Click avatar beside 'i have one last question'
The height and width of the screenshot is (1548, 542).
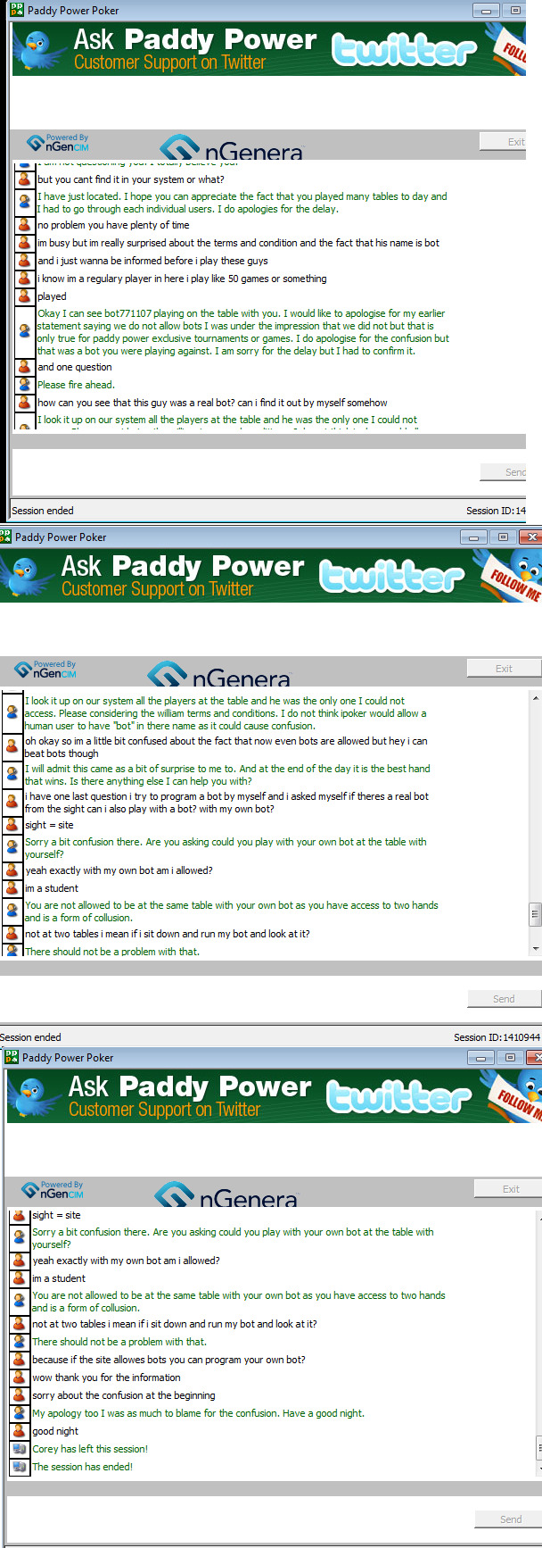pyautogui.click(x=12, y=802)
